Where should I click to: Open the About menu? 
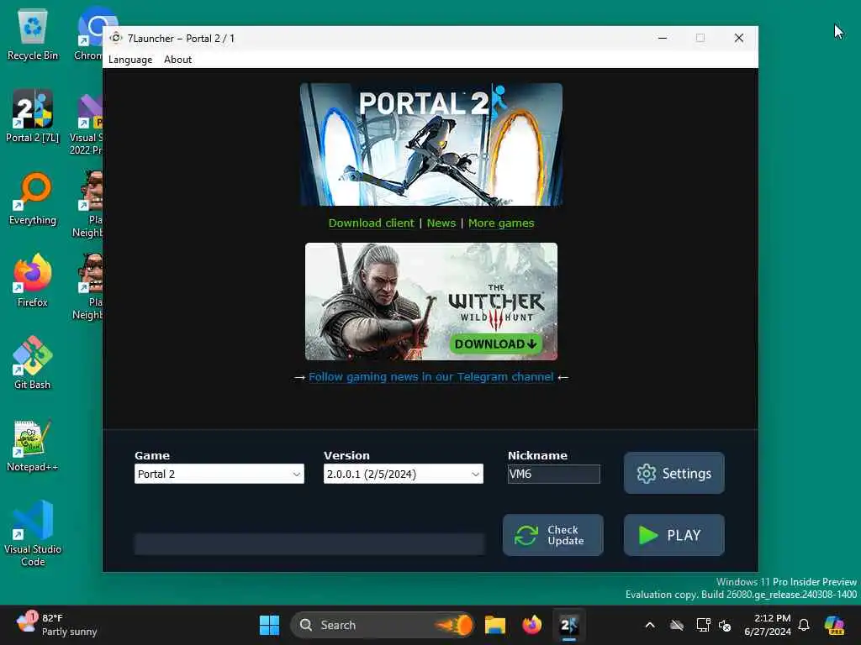(178, 60)
